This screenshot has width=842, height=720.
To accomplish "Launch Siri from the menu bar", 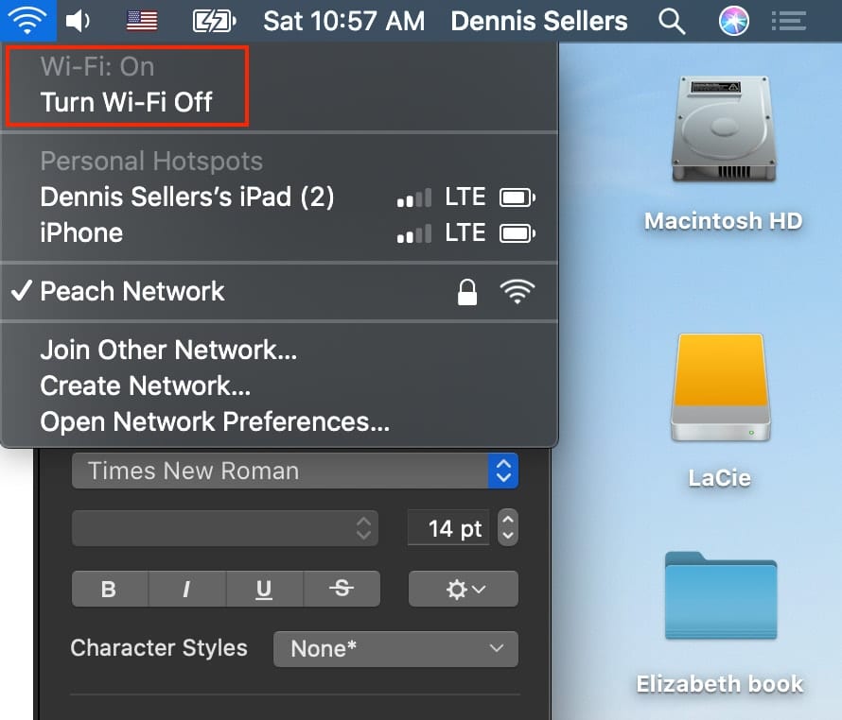I will click(x=731, y=20).
